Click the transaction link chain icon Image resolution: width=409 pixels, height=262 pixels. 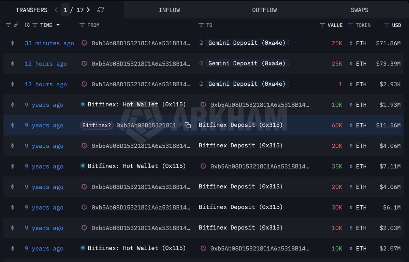click(16, 25)
